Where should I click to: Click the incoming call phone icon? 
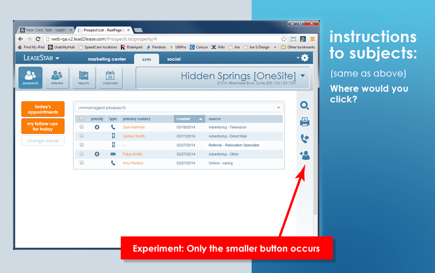coord(304,138)
